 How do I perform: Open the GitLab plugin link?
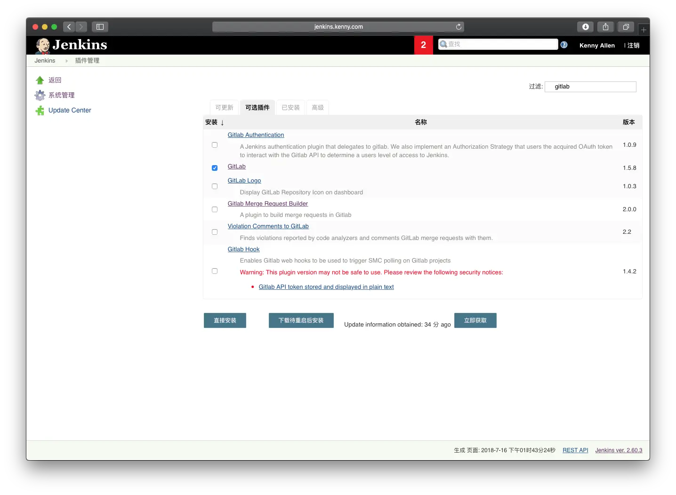[237, 167]
